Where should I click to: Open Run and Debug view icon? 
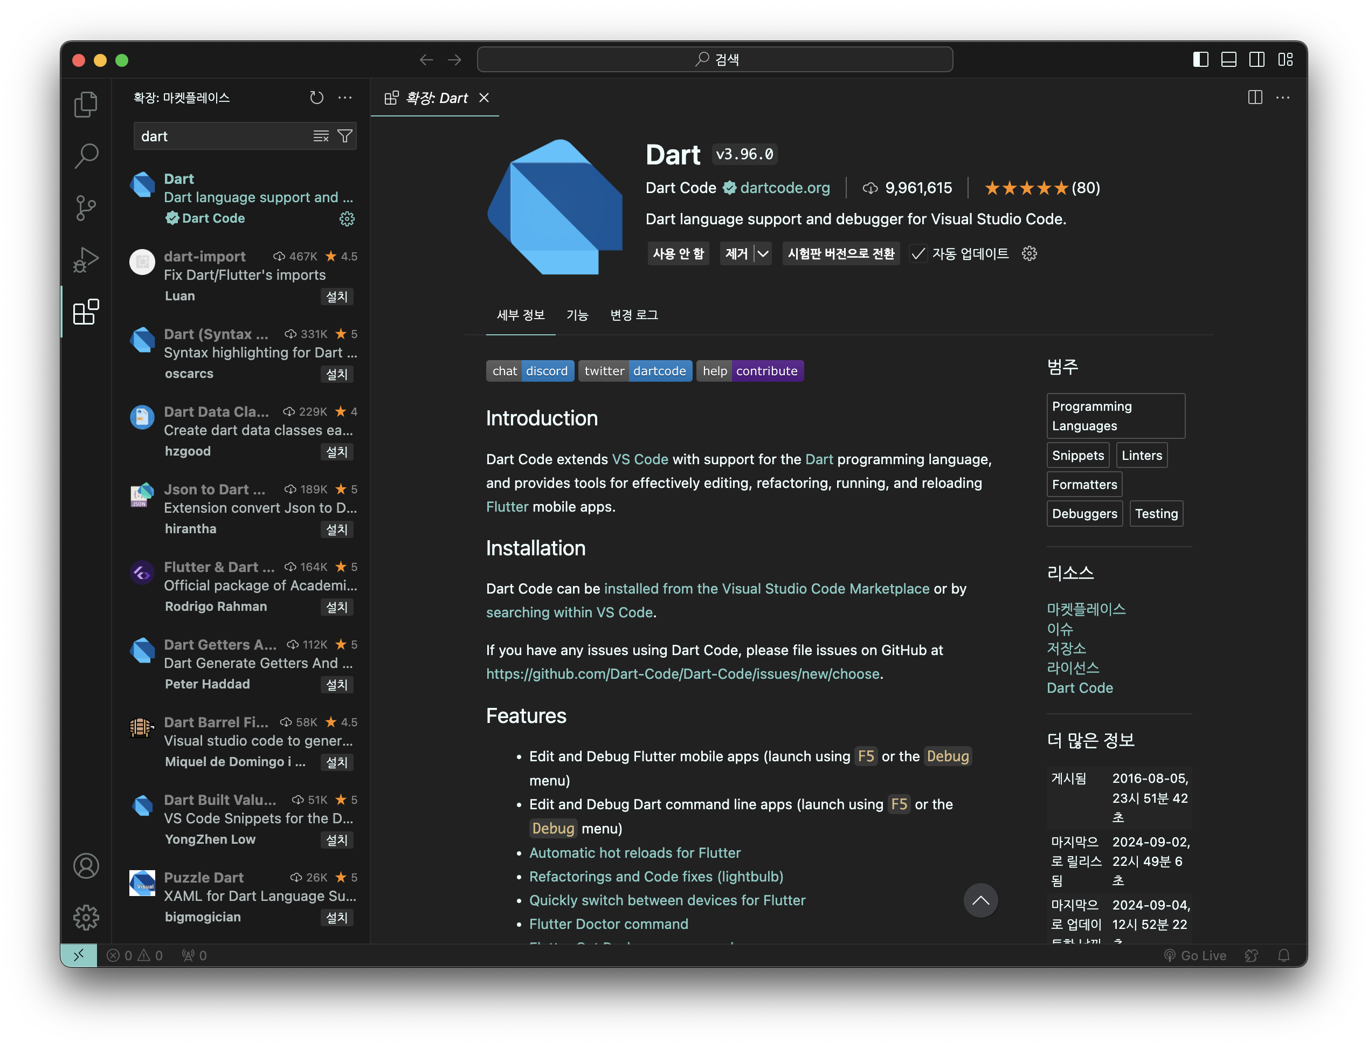click(x=86, y=260)
